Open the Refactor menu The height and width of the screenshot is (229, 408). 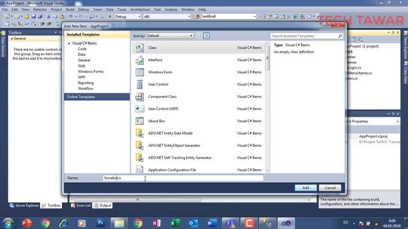40,10
